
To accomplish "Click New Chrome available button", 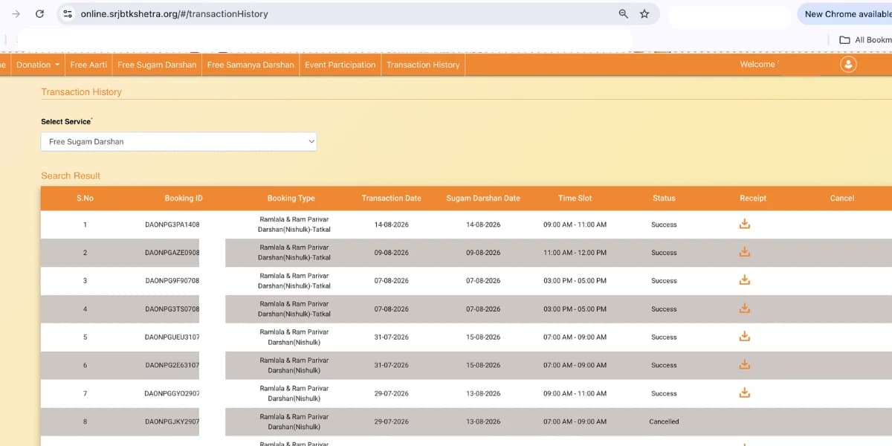I will click(x=845, y=14).
